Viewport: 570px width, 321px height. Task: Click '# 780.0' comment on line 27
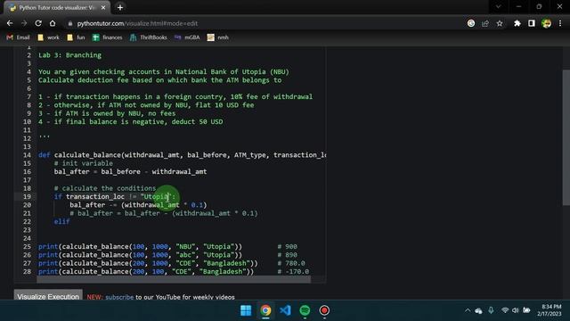coord(291,263)
